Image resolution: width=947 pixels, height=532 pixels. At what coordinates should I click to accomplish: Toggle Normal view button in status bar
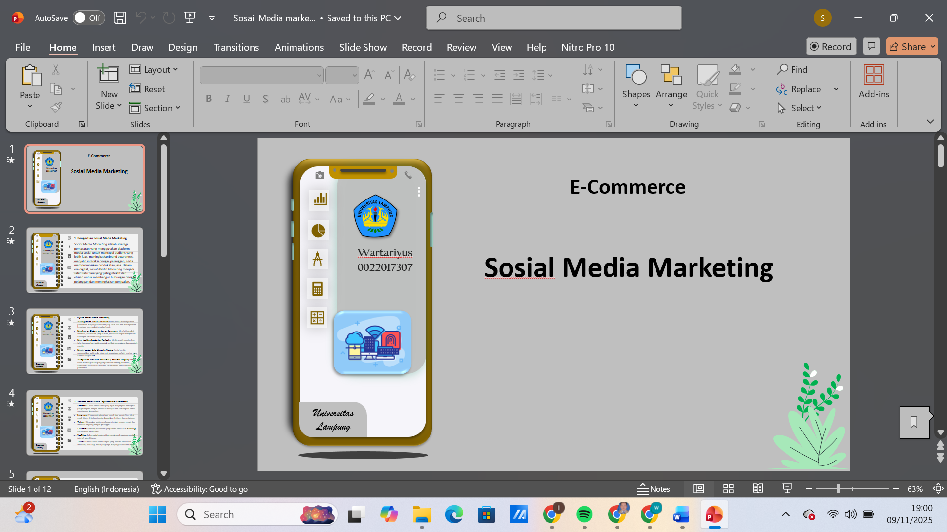click(698, 489)
